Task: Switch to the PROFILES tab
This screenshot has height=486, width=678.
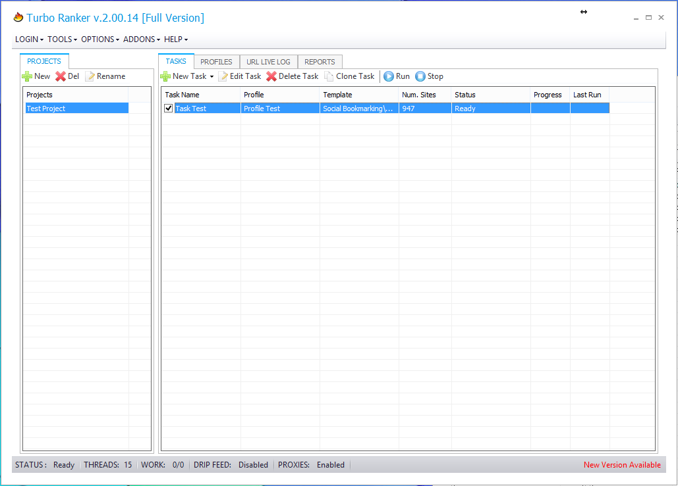Action: (216, 62)
